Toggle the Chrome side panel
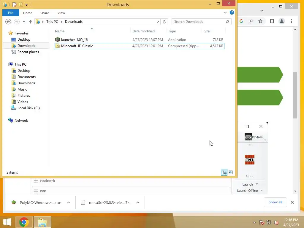 272,21
